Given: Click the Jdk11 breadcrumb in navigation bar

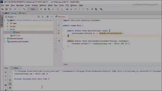Looking at the screenshot, I should click(x=6, y=13).
